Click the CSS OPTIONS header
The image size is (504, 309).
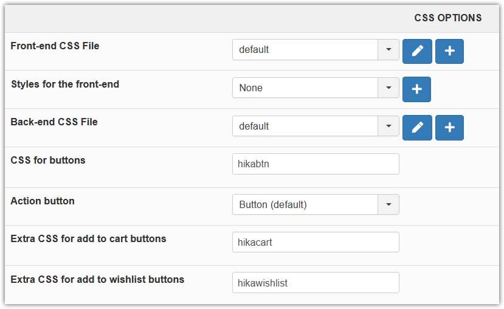[448, 18]
